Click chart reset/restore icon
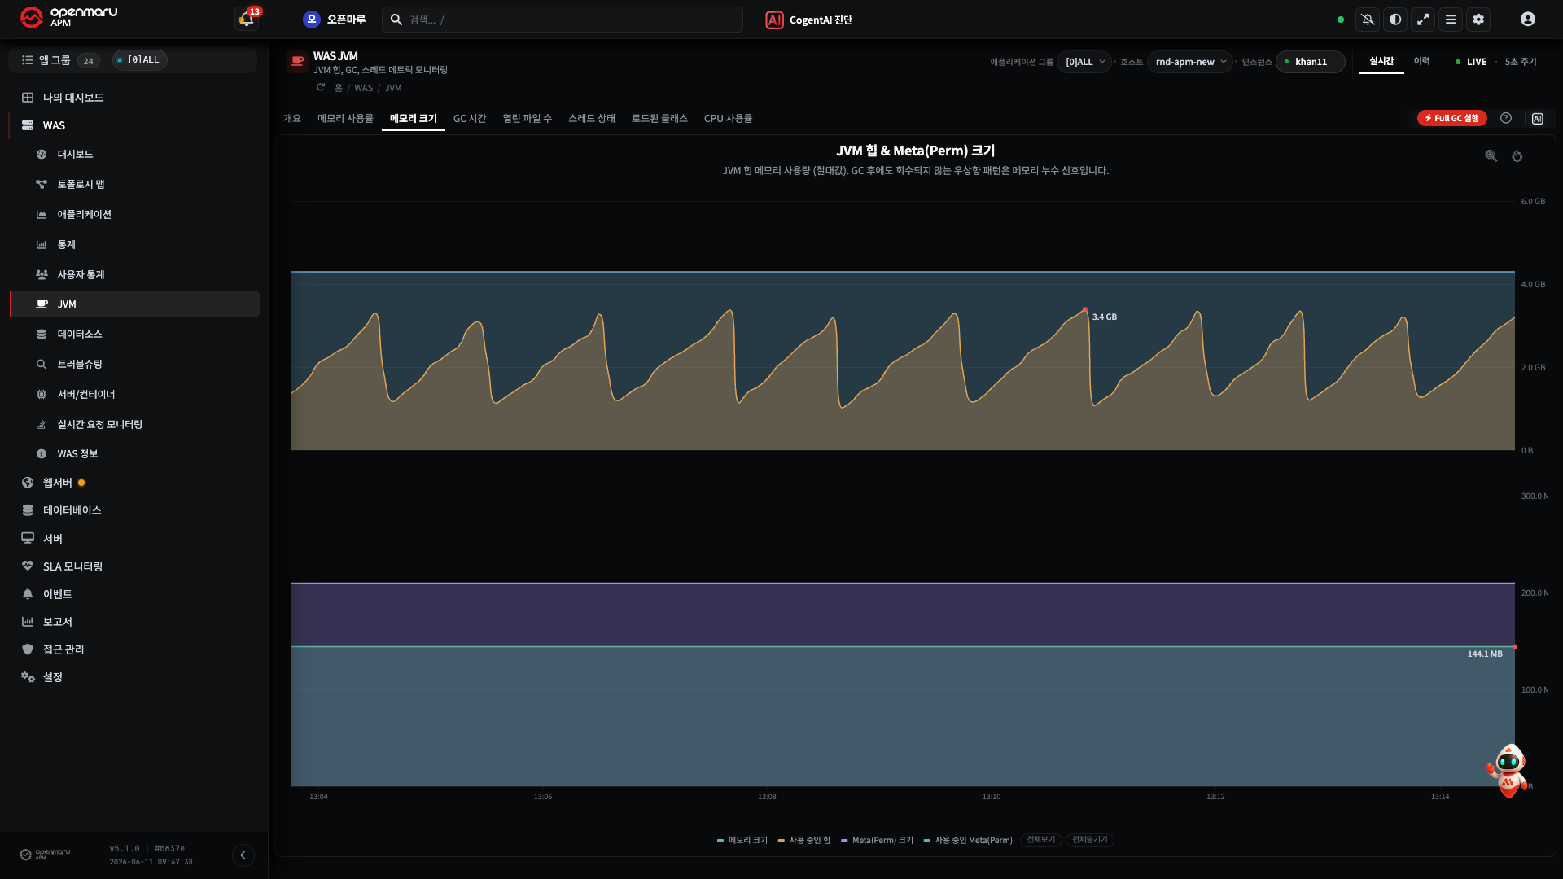The image size is (1563, 879). pyautogui.click(x=1517, y=156)
